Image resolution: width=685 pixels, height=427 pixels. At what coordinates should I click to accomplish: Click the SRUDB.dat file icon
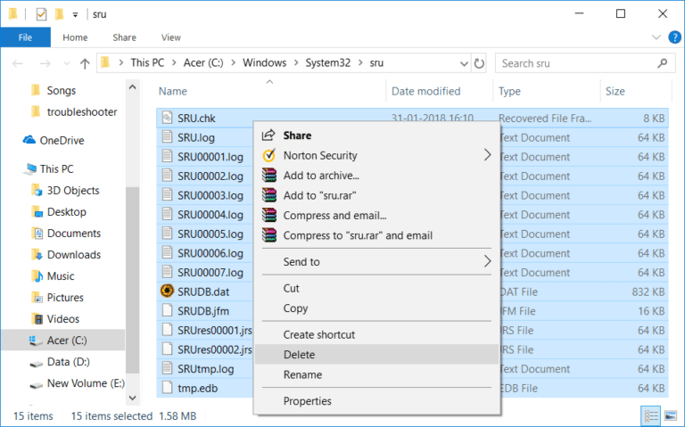pos(167,291)
